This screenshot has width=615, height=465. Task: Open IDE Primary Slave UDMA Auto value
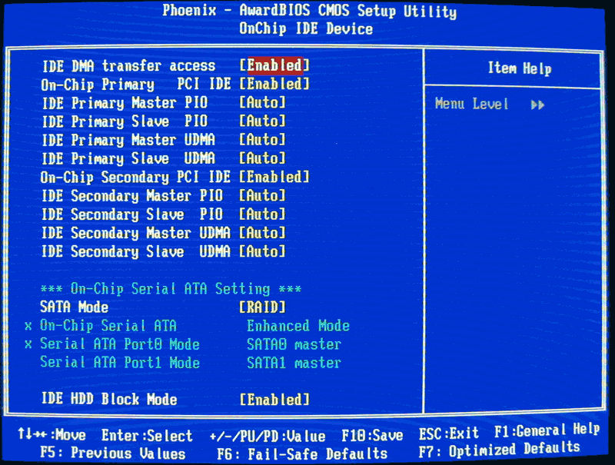pyautogui.click(x=262, y=158)
